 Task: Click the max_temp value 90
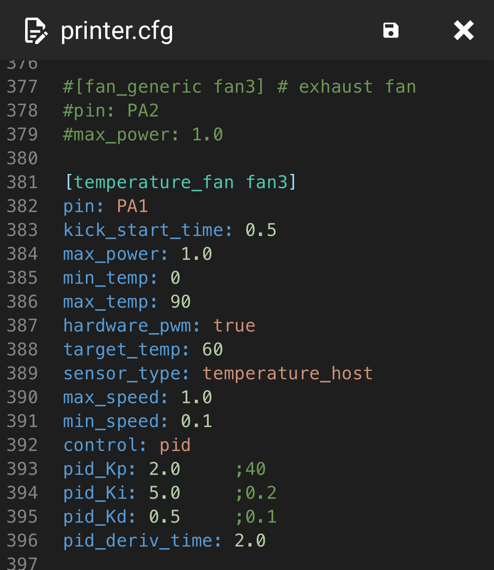click(x=181, y=302)
